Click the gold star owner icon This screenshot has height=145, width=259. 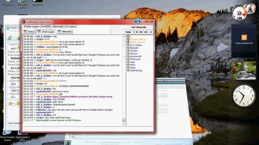(x=128, y=37)
